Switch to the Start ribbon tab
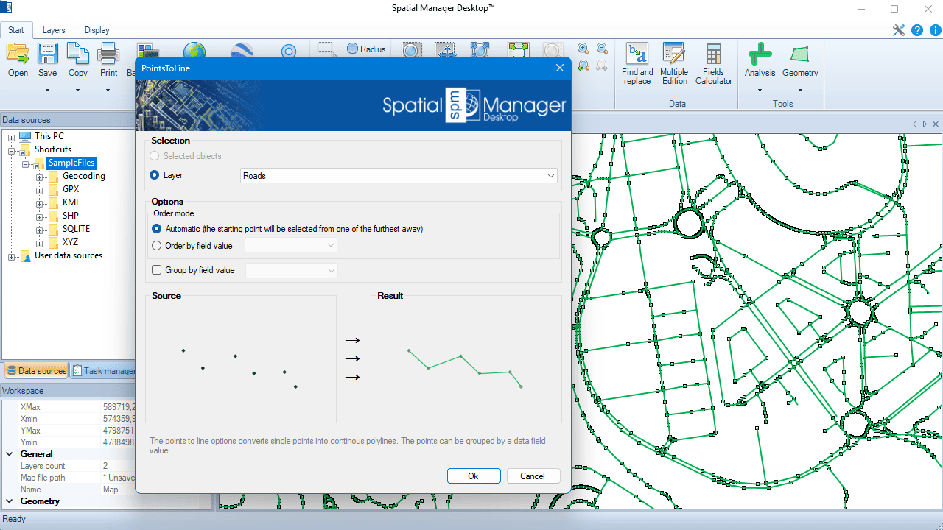 tap(16, 30)
